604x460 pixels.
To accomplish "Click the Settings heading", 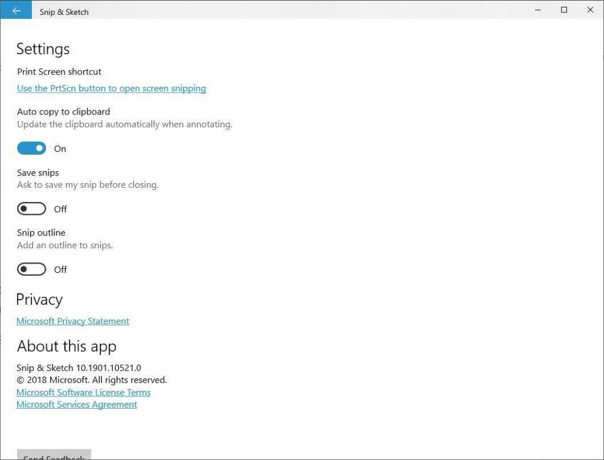I will click(42, 49).
